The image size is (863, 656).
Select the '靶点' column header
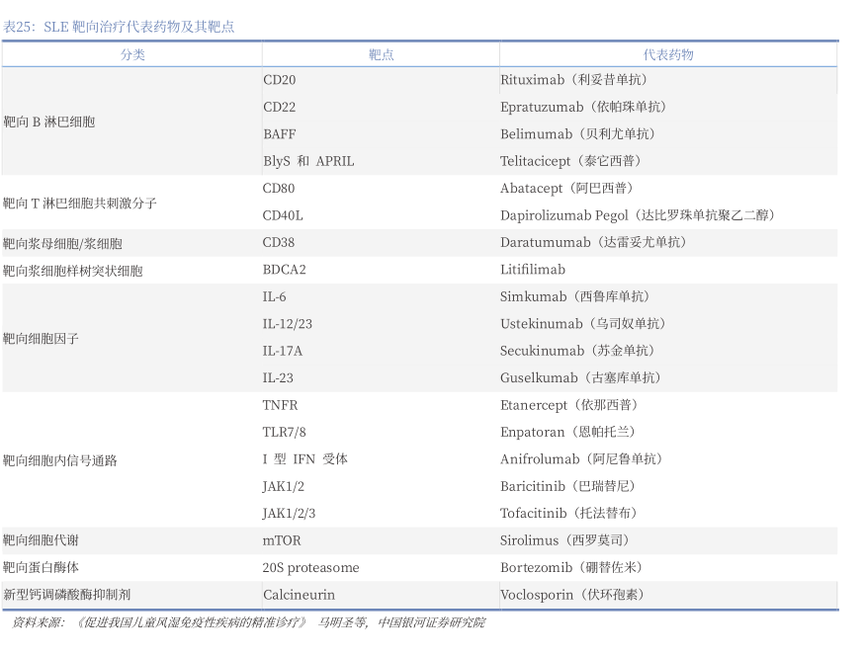381,55
